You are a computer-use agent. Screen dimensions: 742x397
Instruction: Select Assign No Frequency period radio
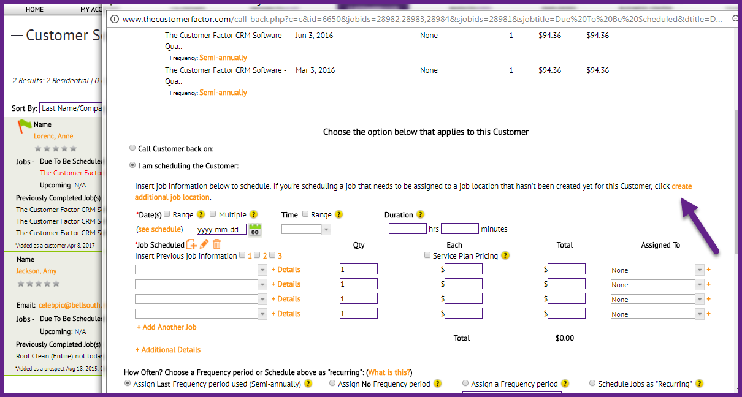pos(332,384)
